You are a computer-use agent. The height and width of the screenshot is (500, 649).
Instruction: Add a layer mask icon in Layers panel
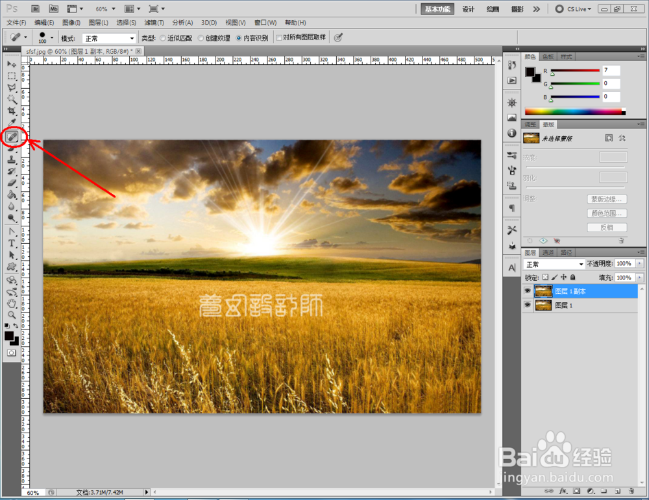[576, 491]
